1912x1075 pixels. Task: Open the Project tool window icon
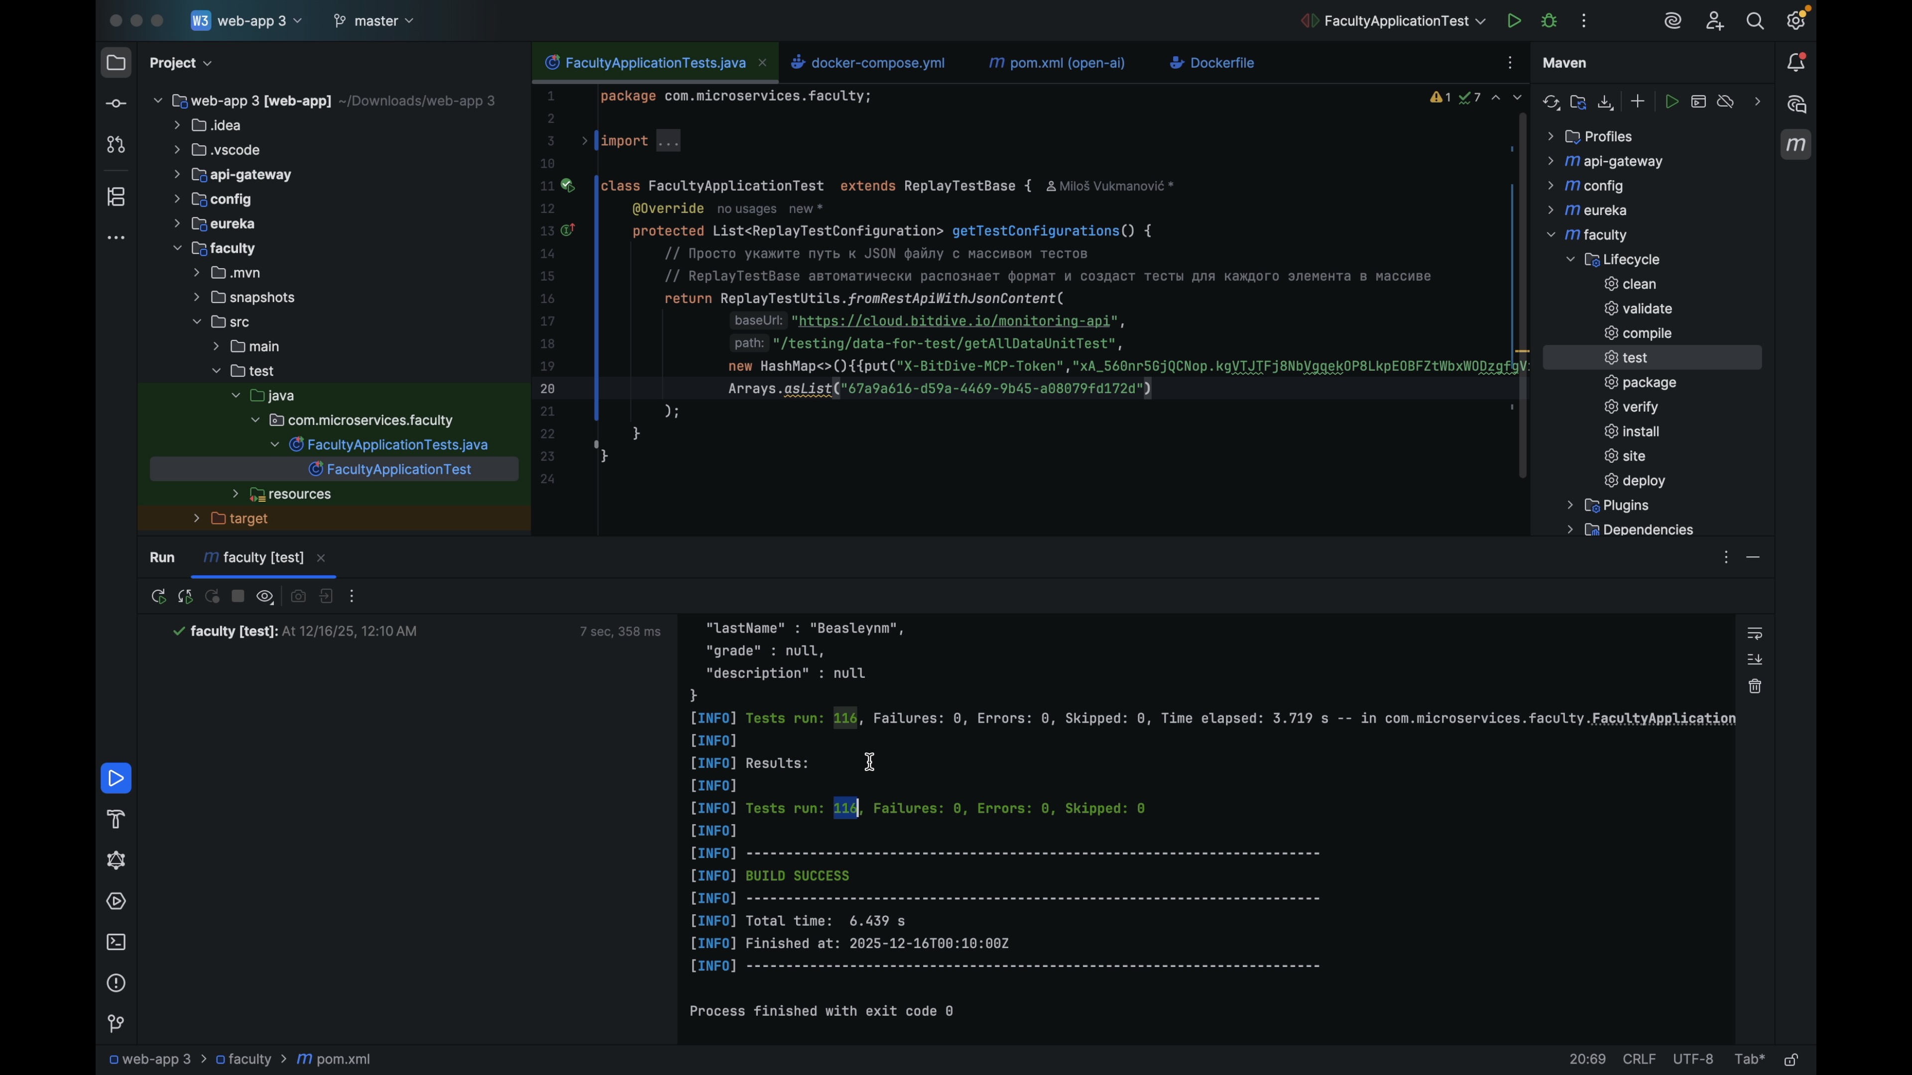[116, 63]
